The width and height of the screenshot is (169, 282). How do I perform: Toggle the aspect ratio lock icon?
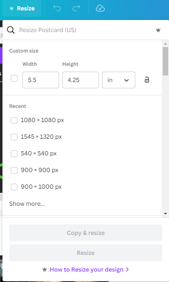[x=147, y=80]
